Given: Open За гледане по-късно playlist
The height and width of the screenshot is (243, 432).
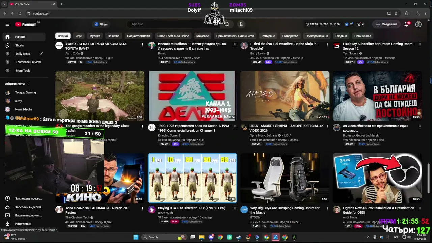Looking at the screenshot, I should point(24,198).
